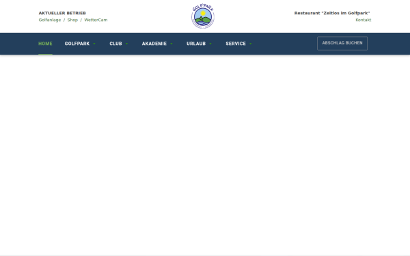Open the URLAUB menu label

click(x=196, y=44)
